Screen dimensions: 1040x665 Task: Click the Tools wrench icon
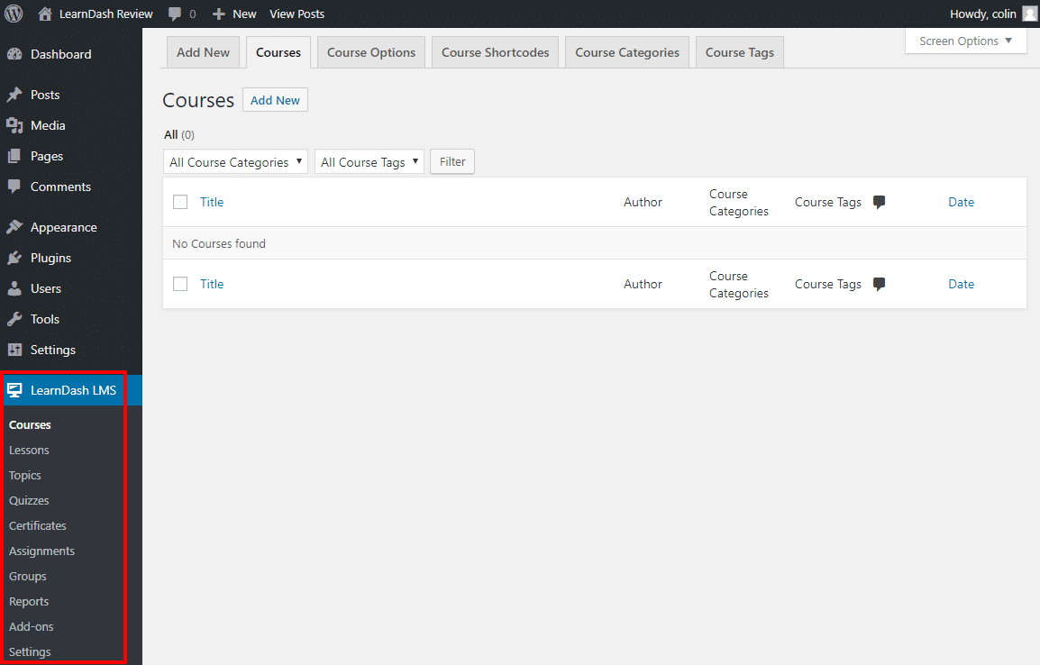pos(14,319)
